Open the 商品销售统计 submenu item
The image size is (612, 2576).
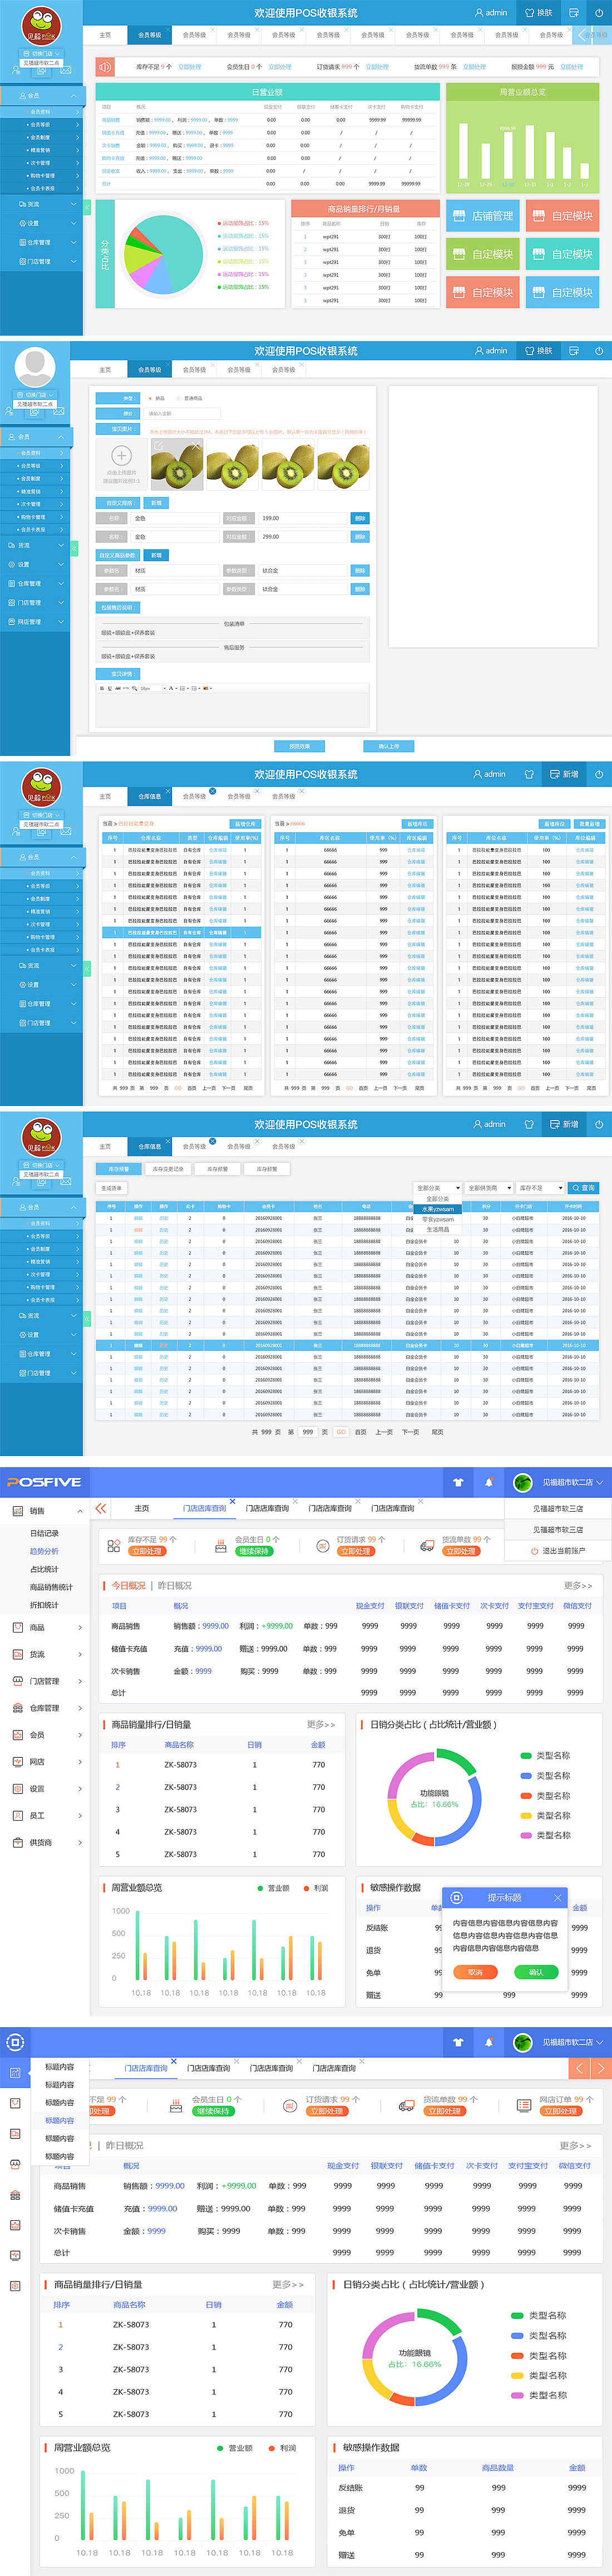tap(51, 1587)
